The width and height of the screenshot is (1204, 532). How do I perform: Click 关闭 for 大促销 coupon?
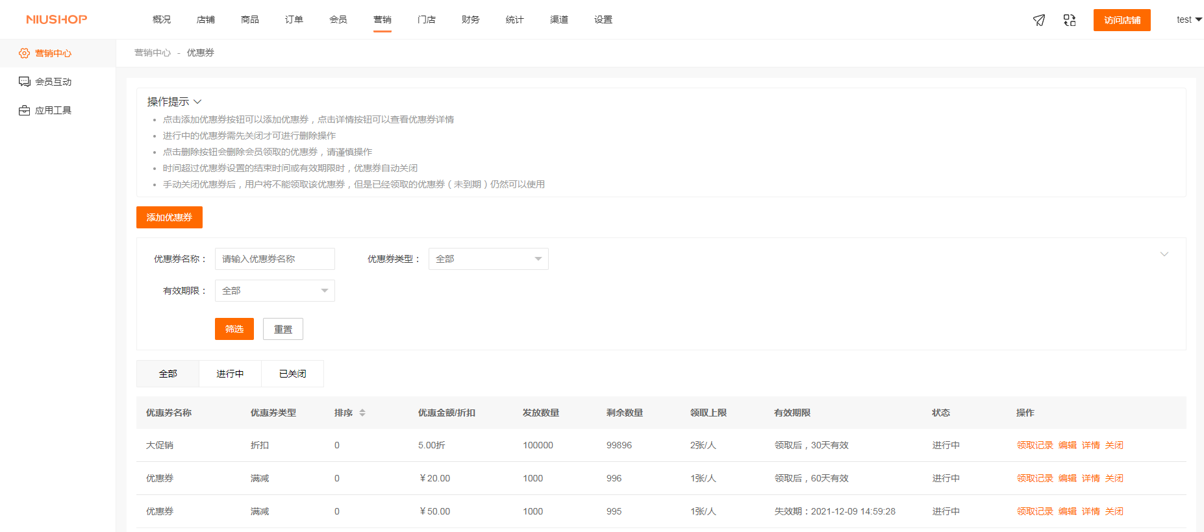coord(1114,445)
